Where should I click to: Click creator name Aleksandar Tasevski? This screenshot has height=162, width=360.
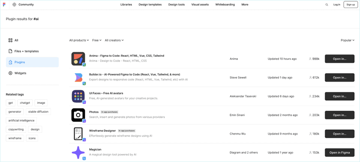(x=243, y=97)
